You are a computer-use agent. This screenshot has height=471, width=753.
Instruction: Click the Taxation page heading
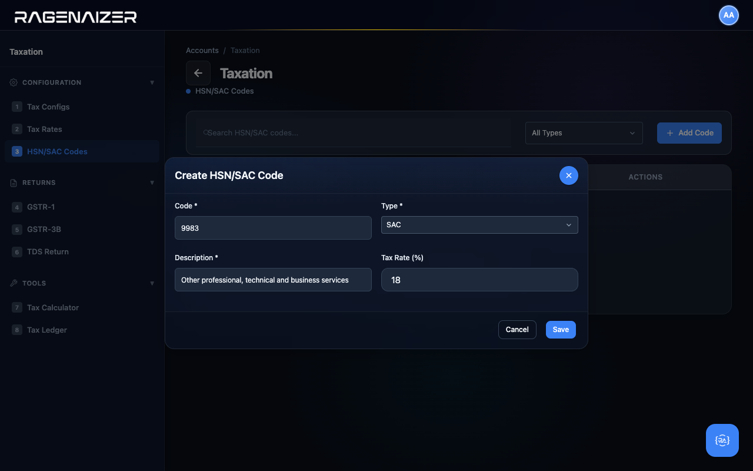(x=246, y=74)
